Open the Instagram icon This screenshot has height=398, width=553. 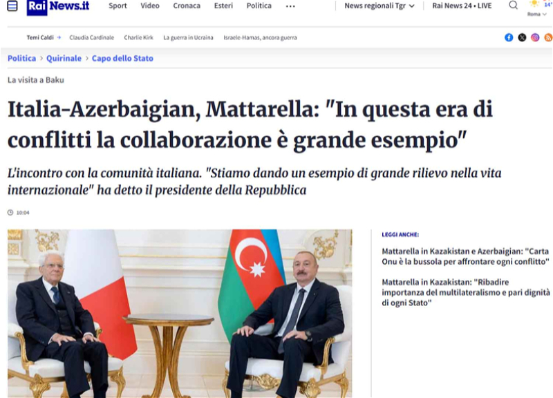coord(535,37)
